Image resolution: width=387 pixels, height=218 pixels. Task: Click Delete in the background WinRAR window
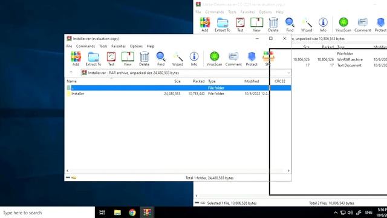pyautogui.click(x=273, y=24)
